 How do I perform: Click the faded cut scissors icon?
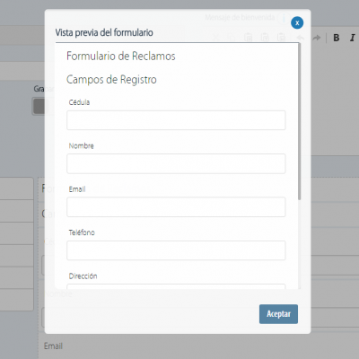point(216,38)
